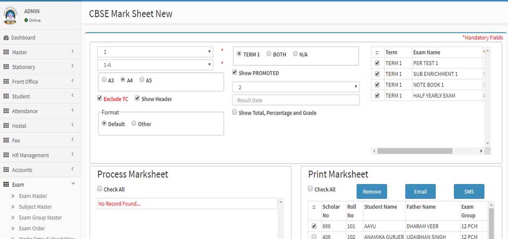This screenshot has height=239, width=508.
Task: Click the grid icon beside Master
Action: click(6, 52)
